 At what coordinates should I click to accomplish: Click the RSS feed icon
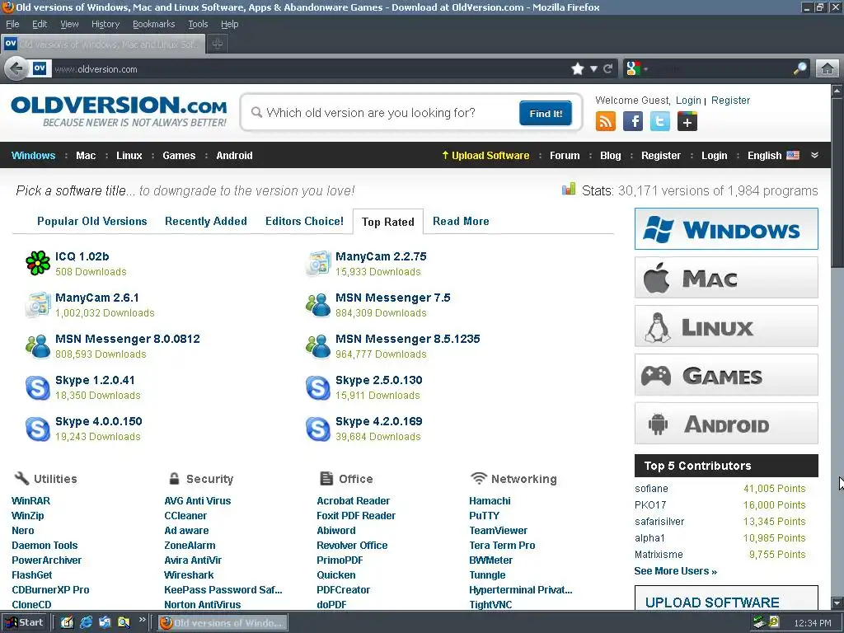(606, 121)
